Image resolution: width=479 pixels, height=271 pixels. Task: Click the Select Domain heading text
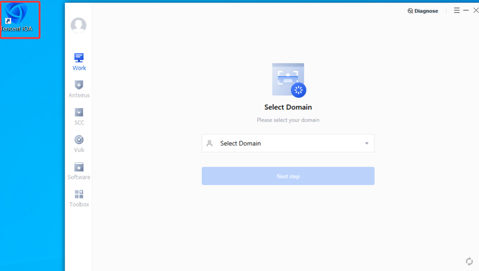click(x=288, y=107)
